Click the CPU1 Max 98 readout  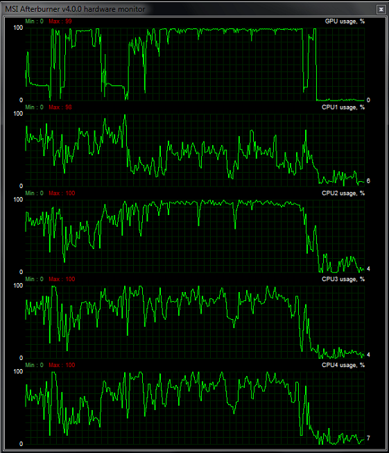pyautogui.click(x=60, y=108)
